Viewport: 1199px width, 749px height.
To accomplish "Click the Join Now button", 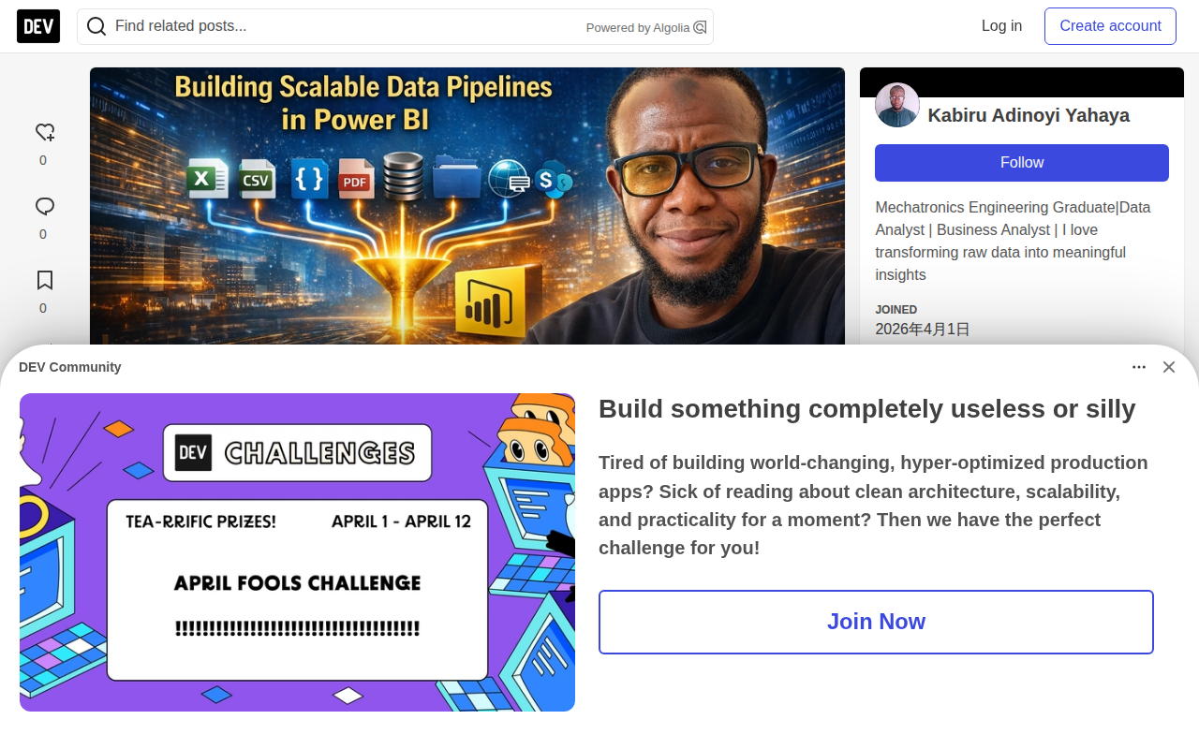I will point(876,622).
